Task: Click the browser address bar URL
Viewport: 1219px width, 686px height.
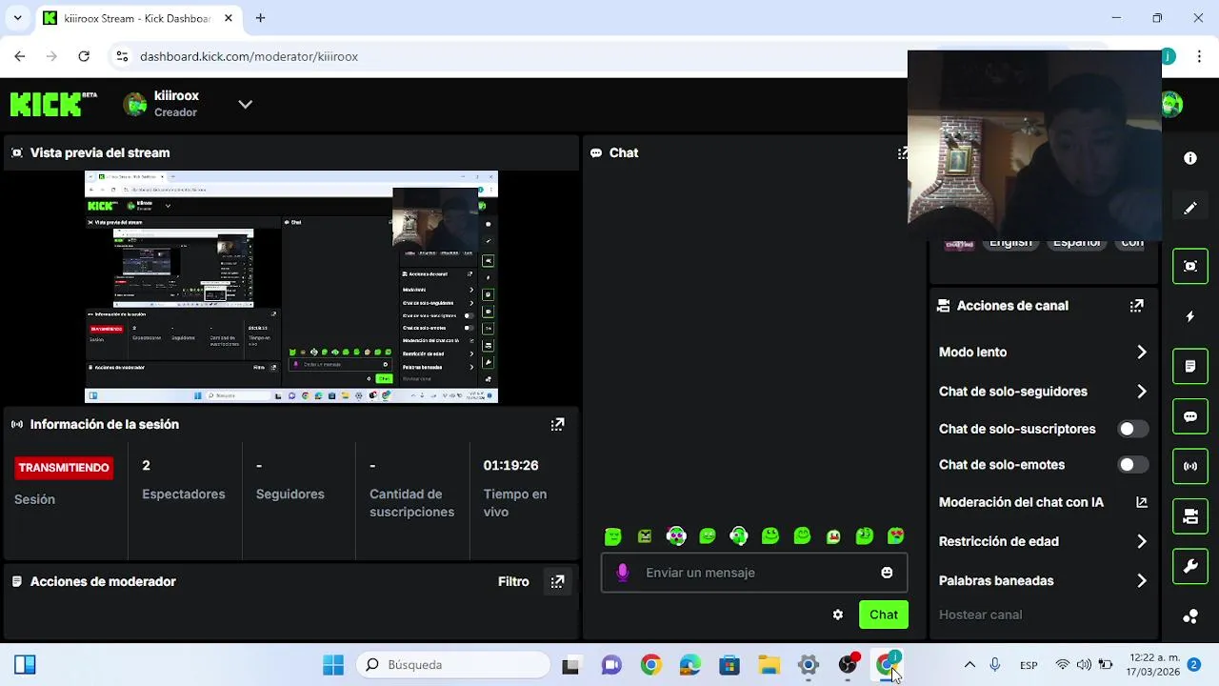Action: pyautogui.click(x=249, y=56)
